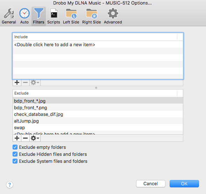Image resolution: width=206 pixels, height=194 pixels.
Task: Confirm options with OK button
Action: pyautogui.click(x=184, y=183)
